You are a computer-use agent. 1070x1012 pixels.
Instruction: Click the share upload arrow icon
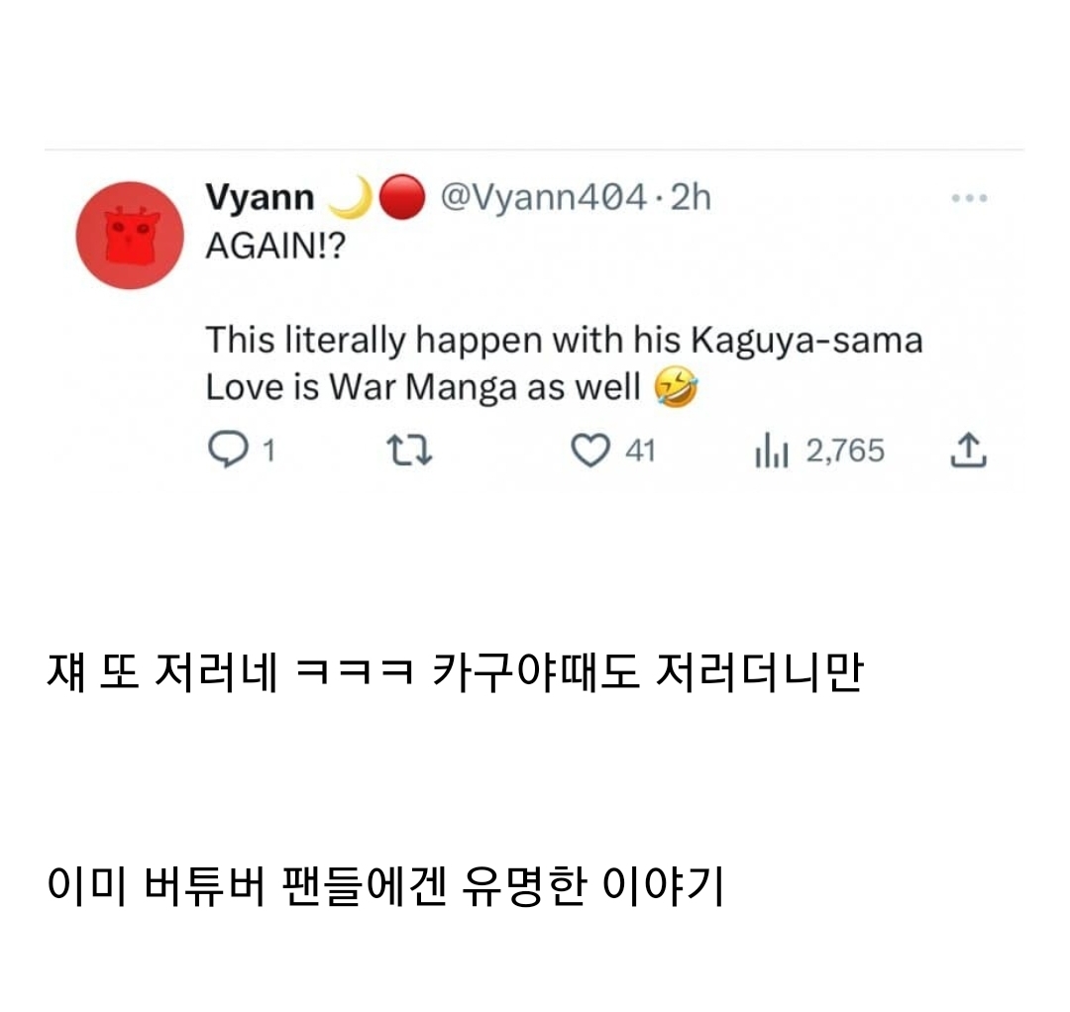coord(968,452)
